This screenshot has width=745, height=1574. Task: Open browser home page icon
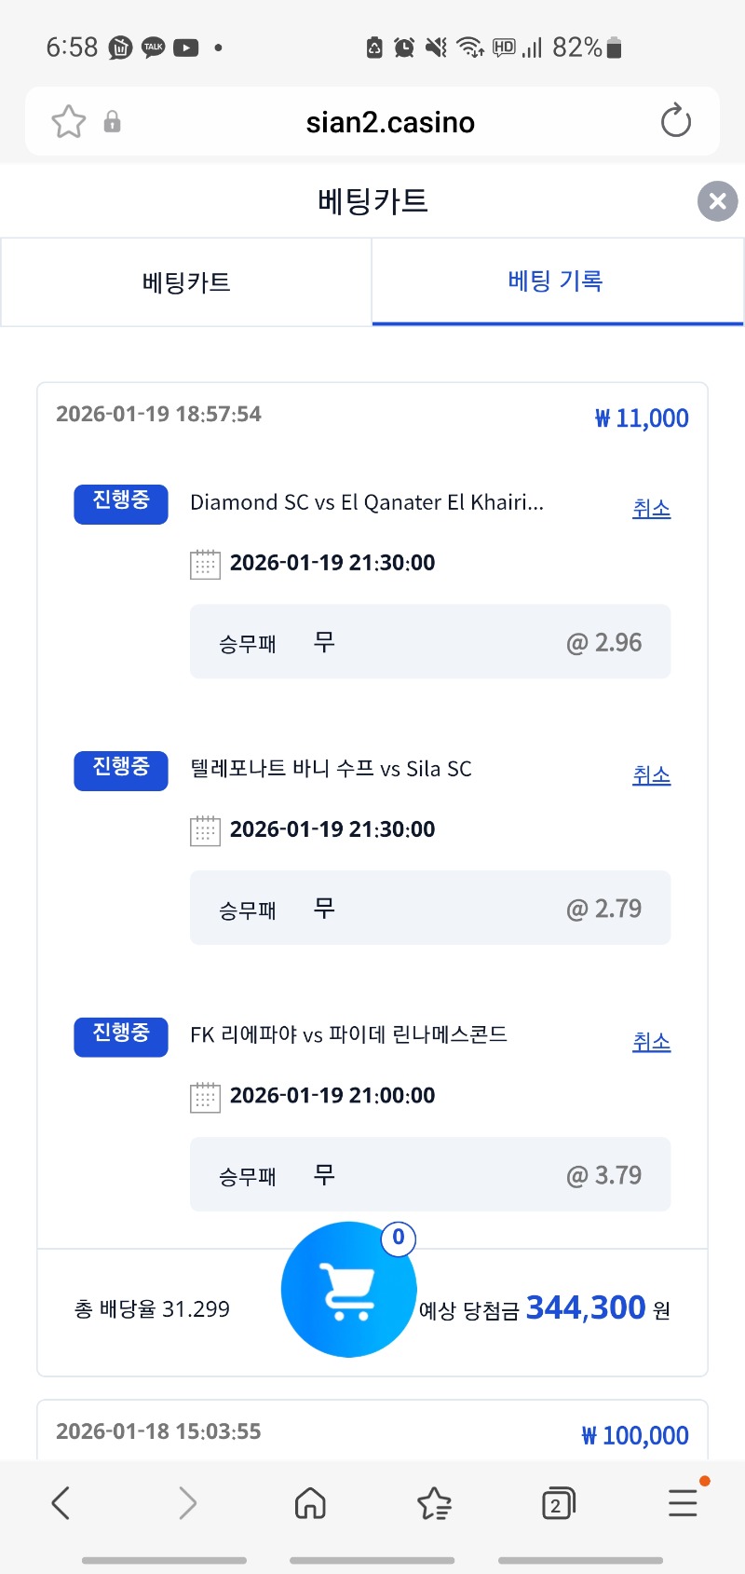(x=310, y=1502)
